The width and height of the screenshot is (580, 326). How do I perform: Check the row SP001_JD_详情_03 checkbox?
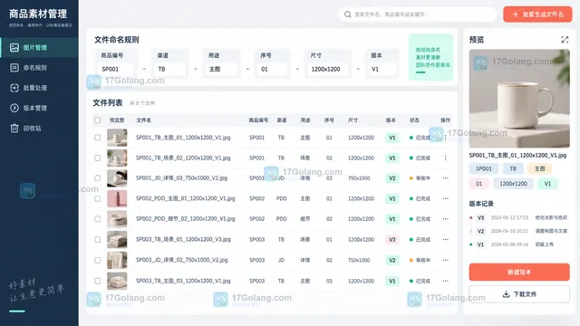98,178
